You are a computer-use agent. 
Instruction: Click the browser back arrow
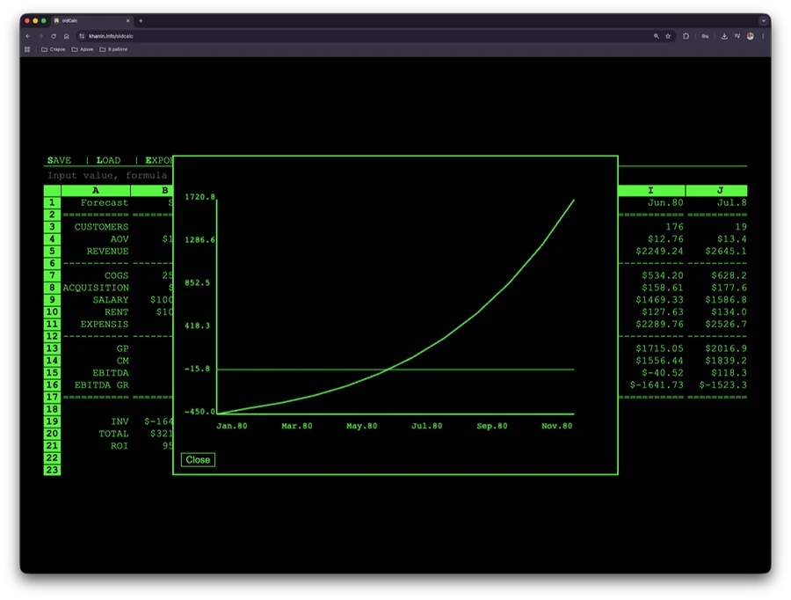click(28, 36)
